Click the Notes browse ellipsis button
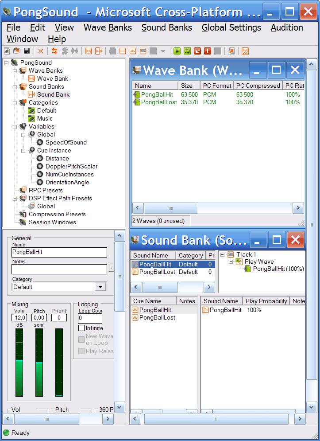The image size is (320, 441). point(111,269)
